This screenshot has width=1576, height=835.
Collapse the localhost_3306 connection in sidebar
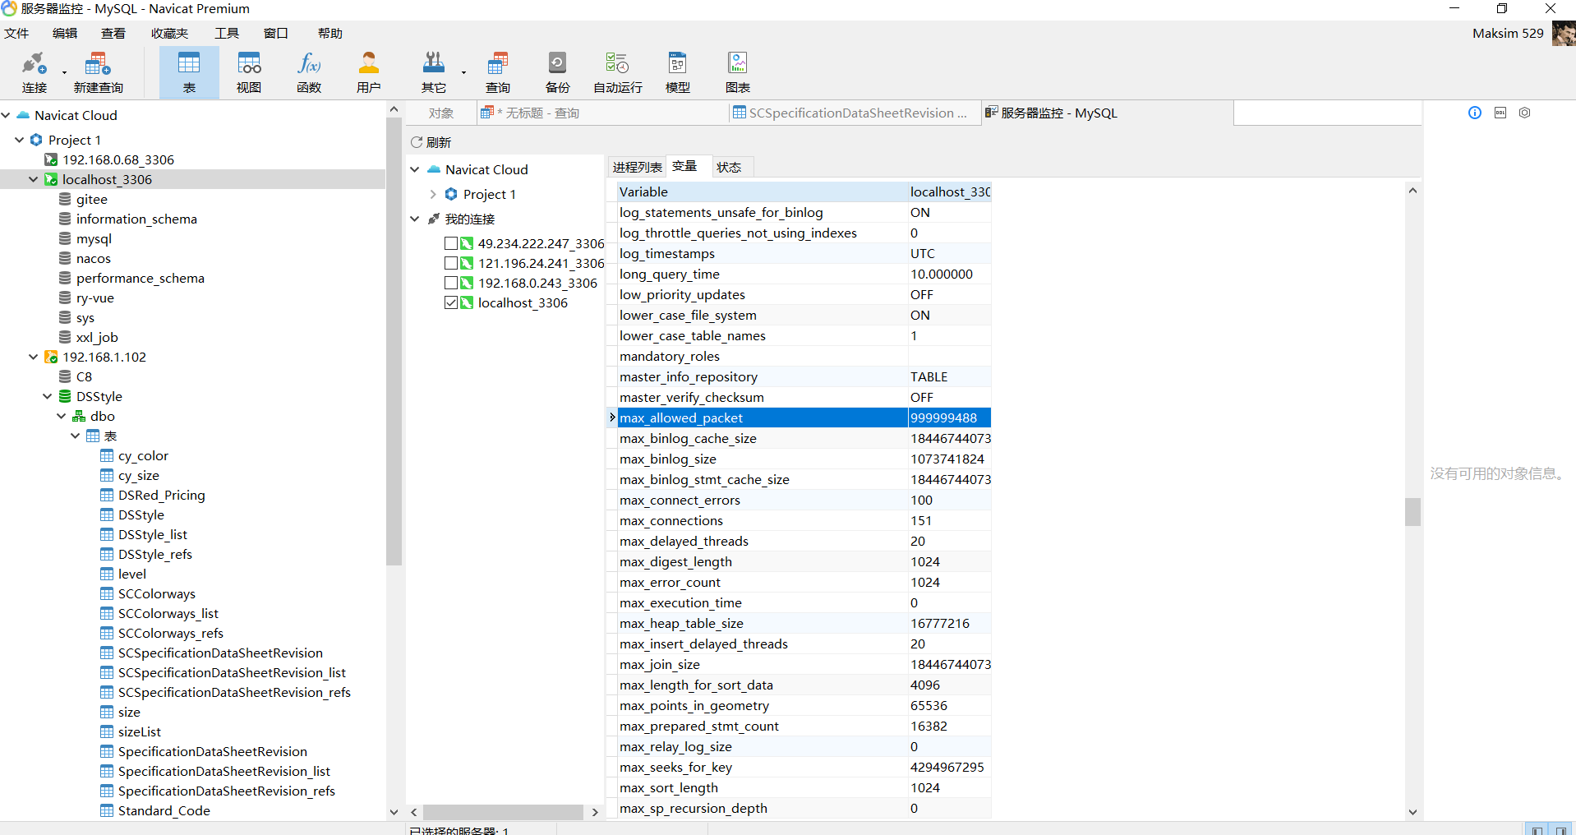pos(34,179)
